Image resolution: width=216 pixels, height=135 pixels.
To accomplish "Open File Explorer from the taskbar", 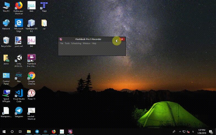I will [29, 132].
